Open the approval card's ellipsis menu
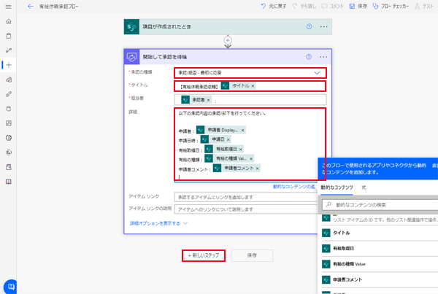Image resolution: width=438 pixels, height=294 pixels. 323,57
